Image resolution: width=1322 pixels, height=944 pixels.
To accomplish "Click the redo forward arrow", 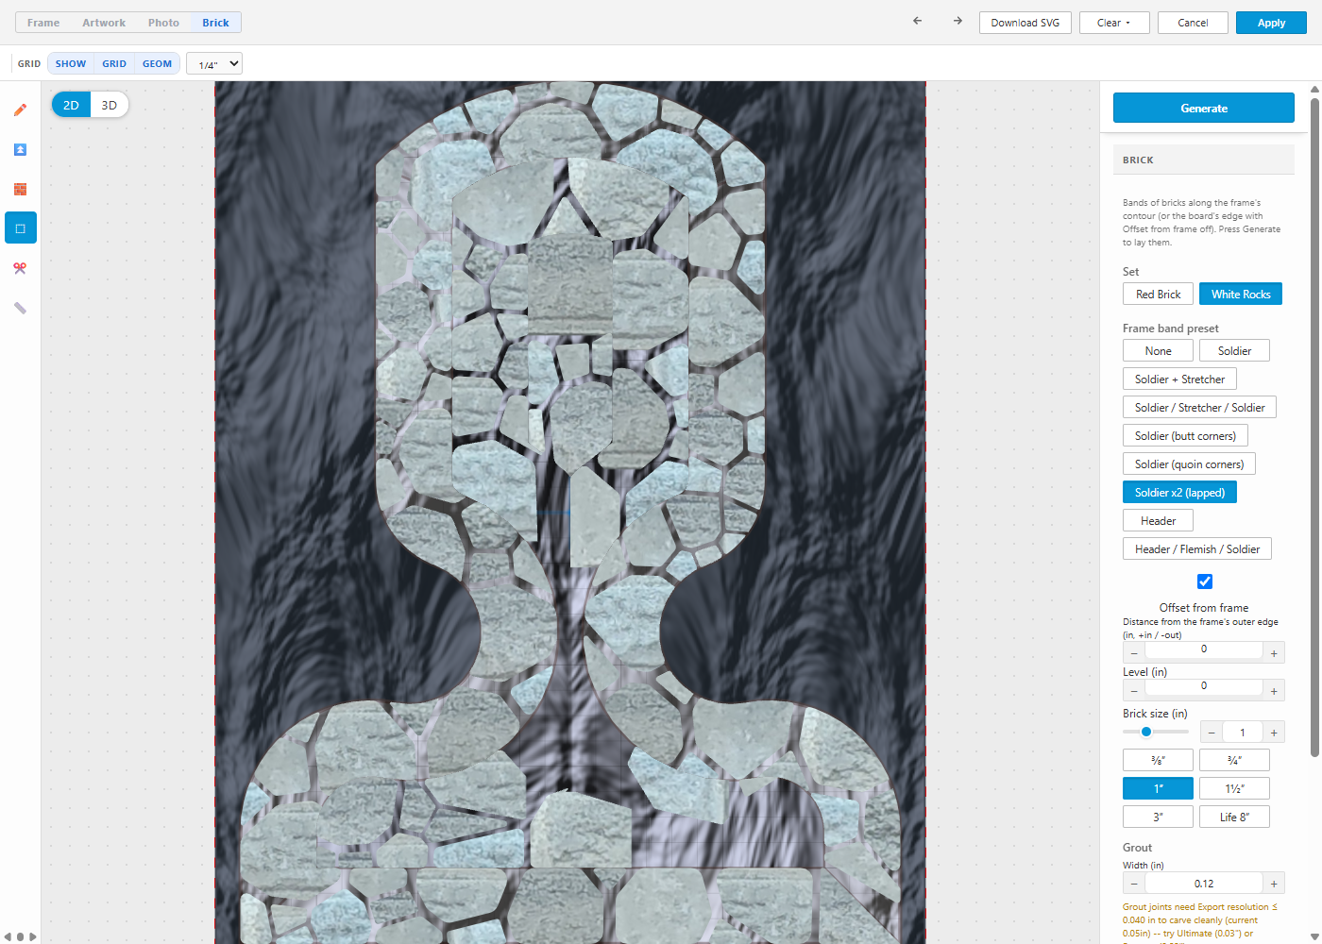I will click(958, 21).
